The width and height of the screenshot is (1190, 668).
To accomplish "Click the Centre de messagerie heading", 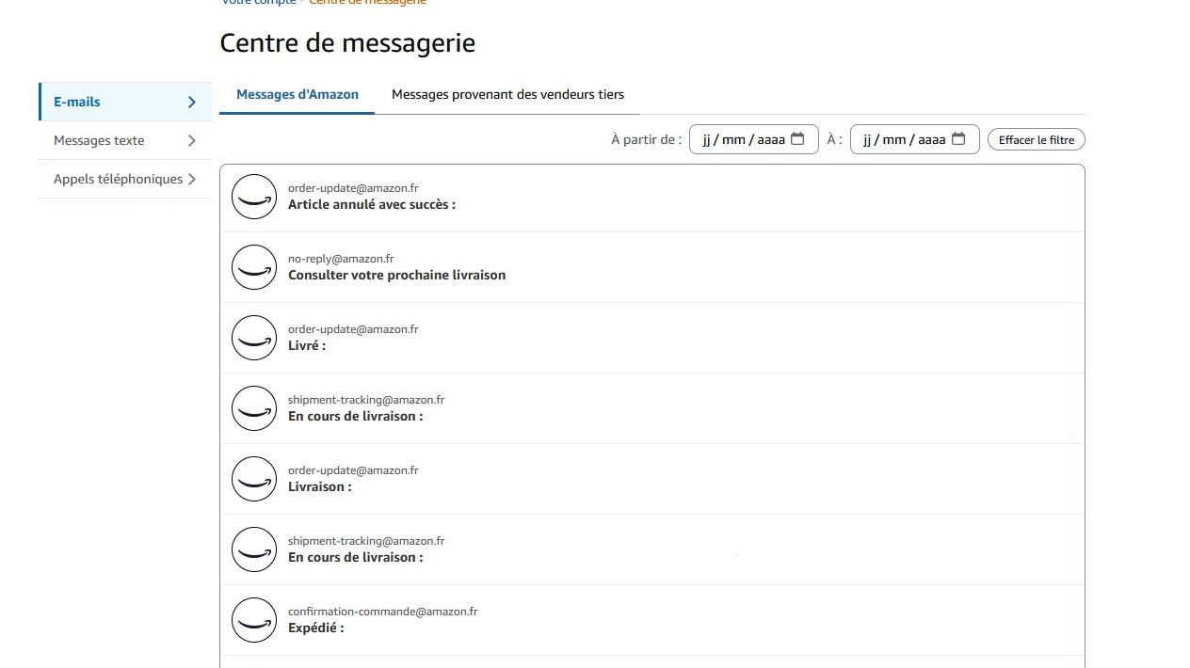I will pos(347,42).
